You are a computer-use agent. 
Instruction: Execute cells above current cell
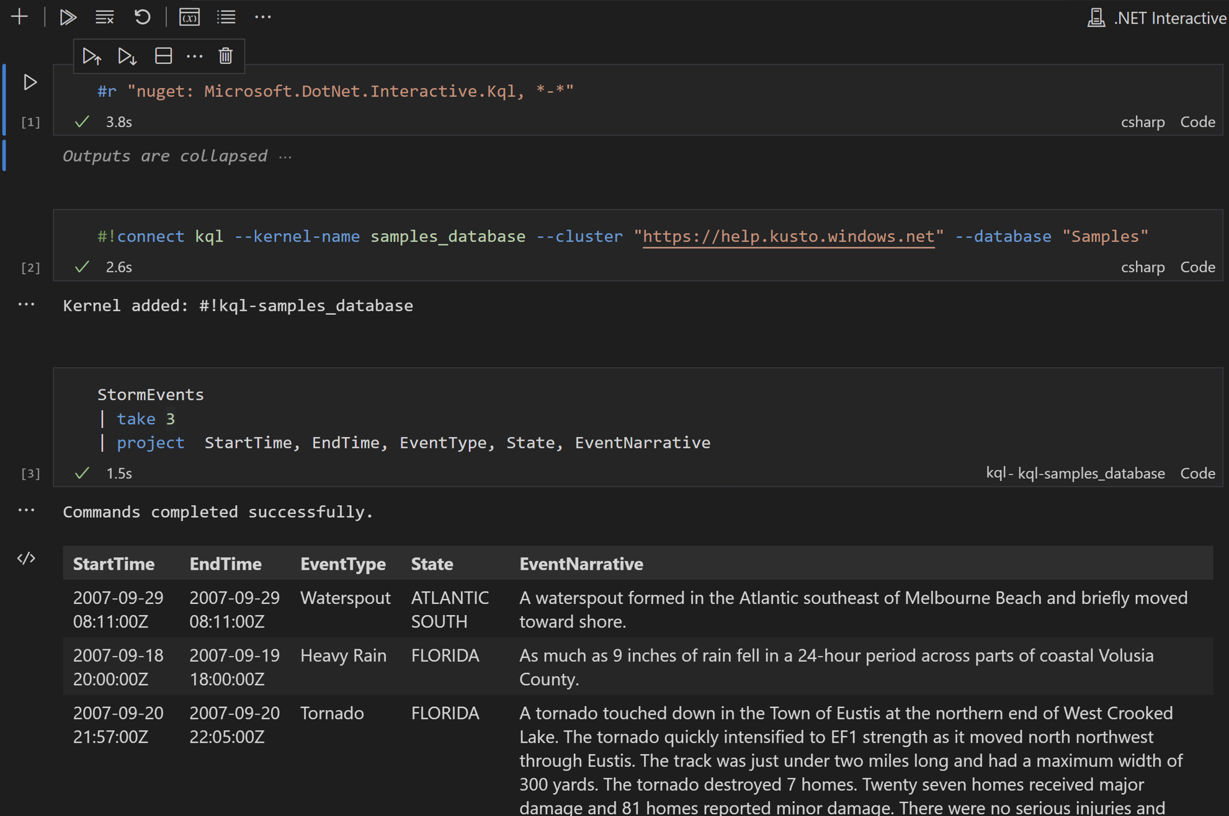[92, 56]
